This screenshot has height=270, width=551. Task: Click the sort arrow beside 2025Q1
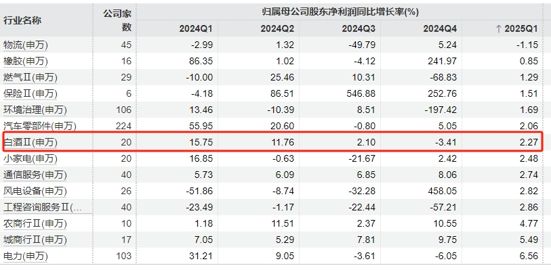point(498,29)
